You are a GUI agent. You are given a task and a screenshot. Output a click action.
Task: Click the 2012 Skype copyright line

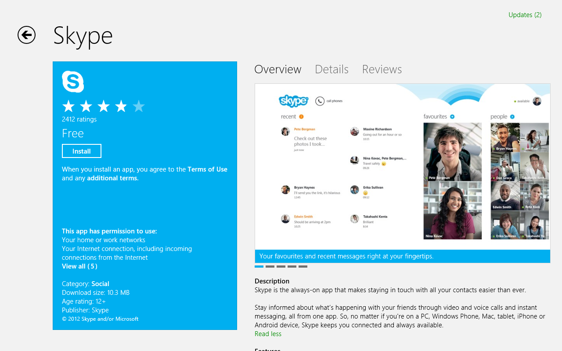click(x=100, y=319)
